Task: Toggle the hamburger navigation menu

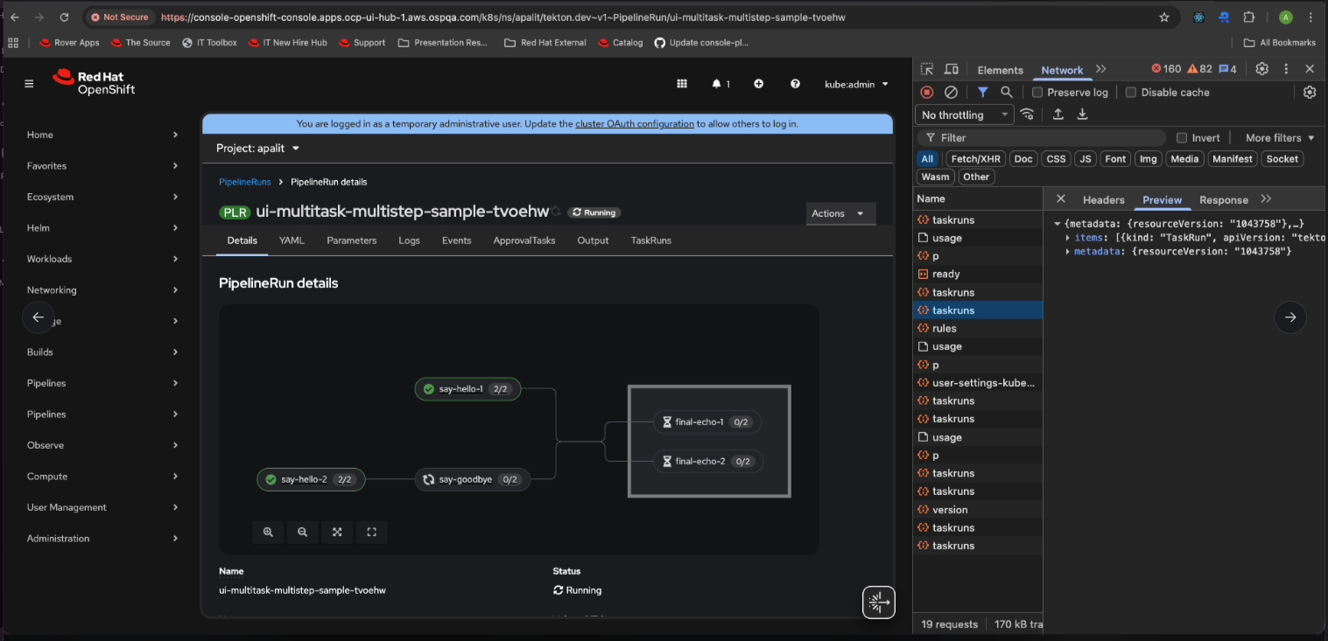Action: click(29, 84)
